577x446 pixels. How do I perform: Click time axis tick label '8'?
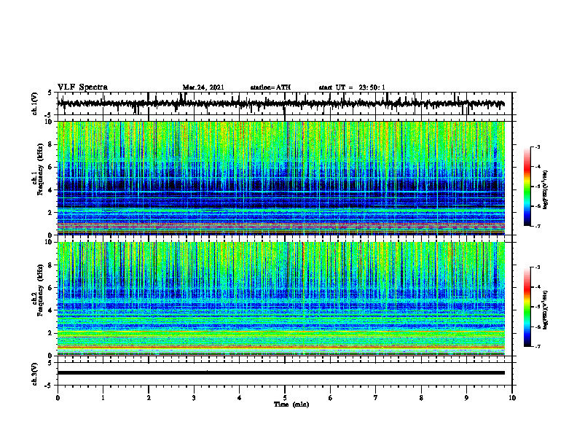421,398
